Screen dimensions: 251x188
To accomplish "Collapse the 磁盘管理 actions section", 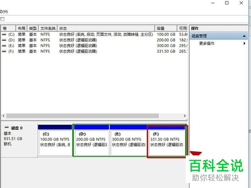I will tap(244, 36).
